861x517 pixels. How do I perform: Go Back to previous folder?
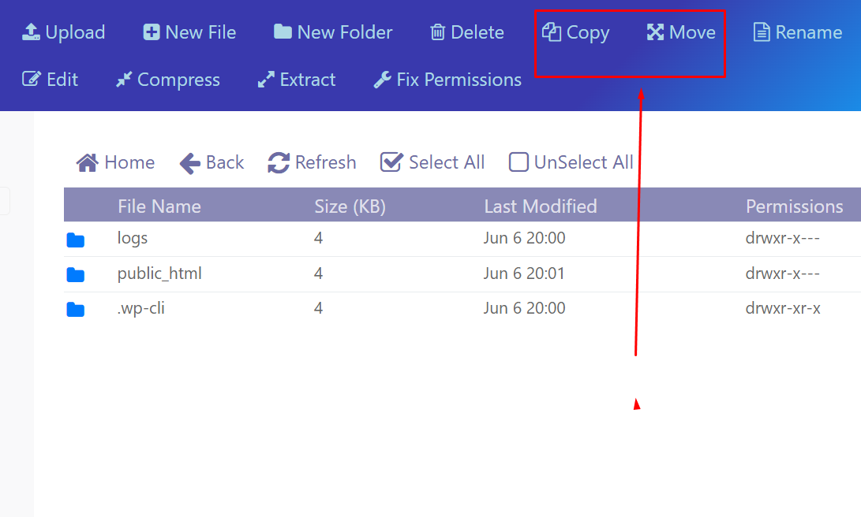212,162
